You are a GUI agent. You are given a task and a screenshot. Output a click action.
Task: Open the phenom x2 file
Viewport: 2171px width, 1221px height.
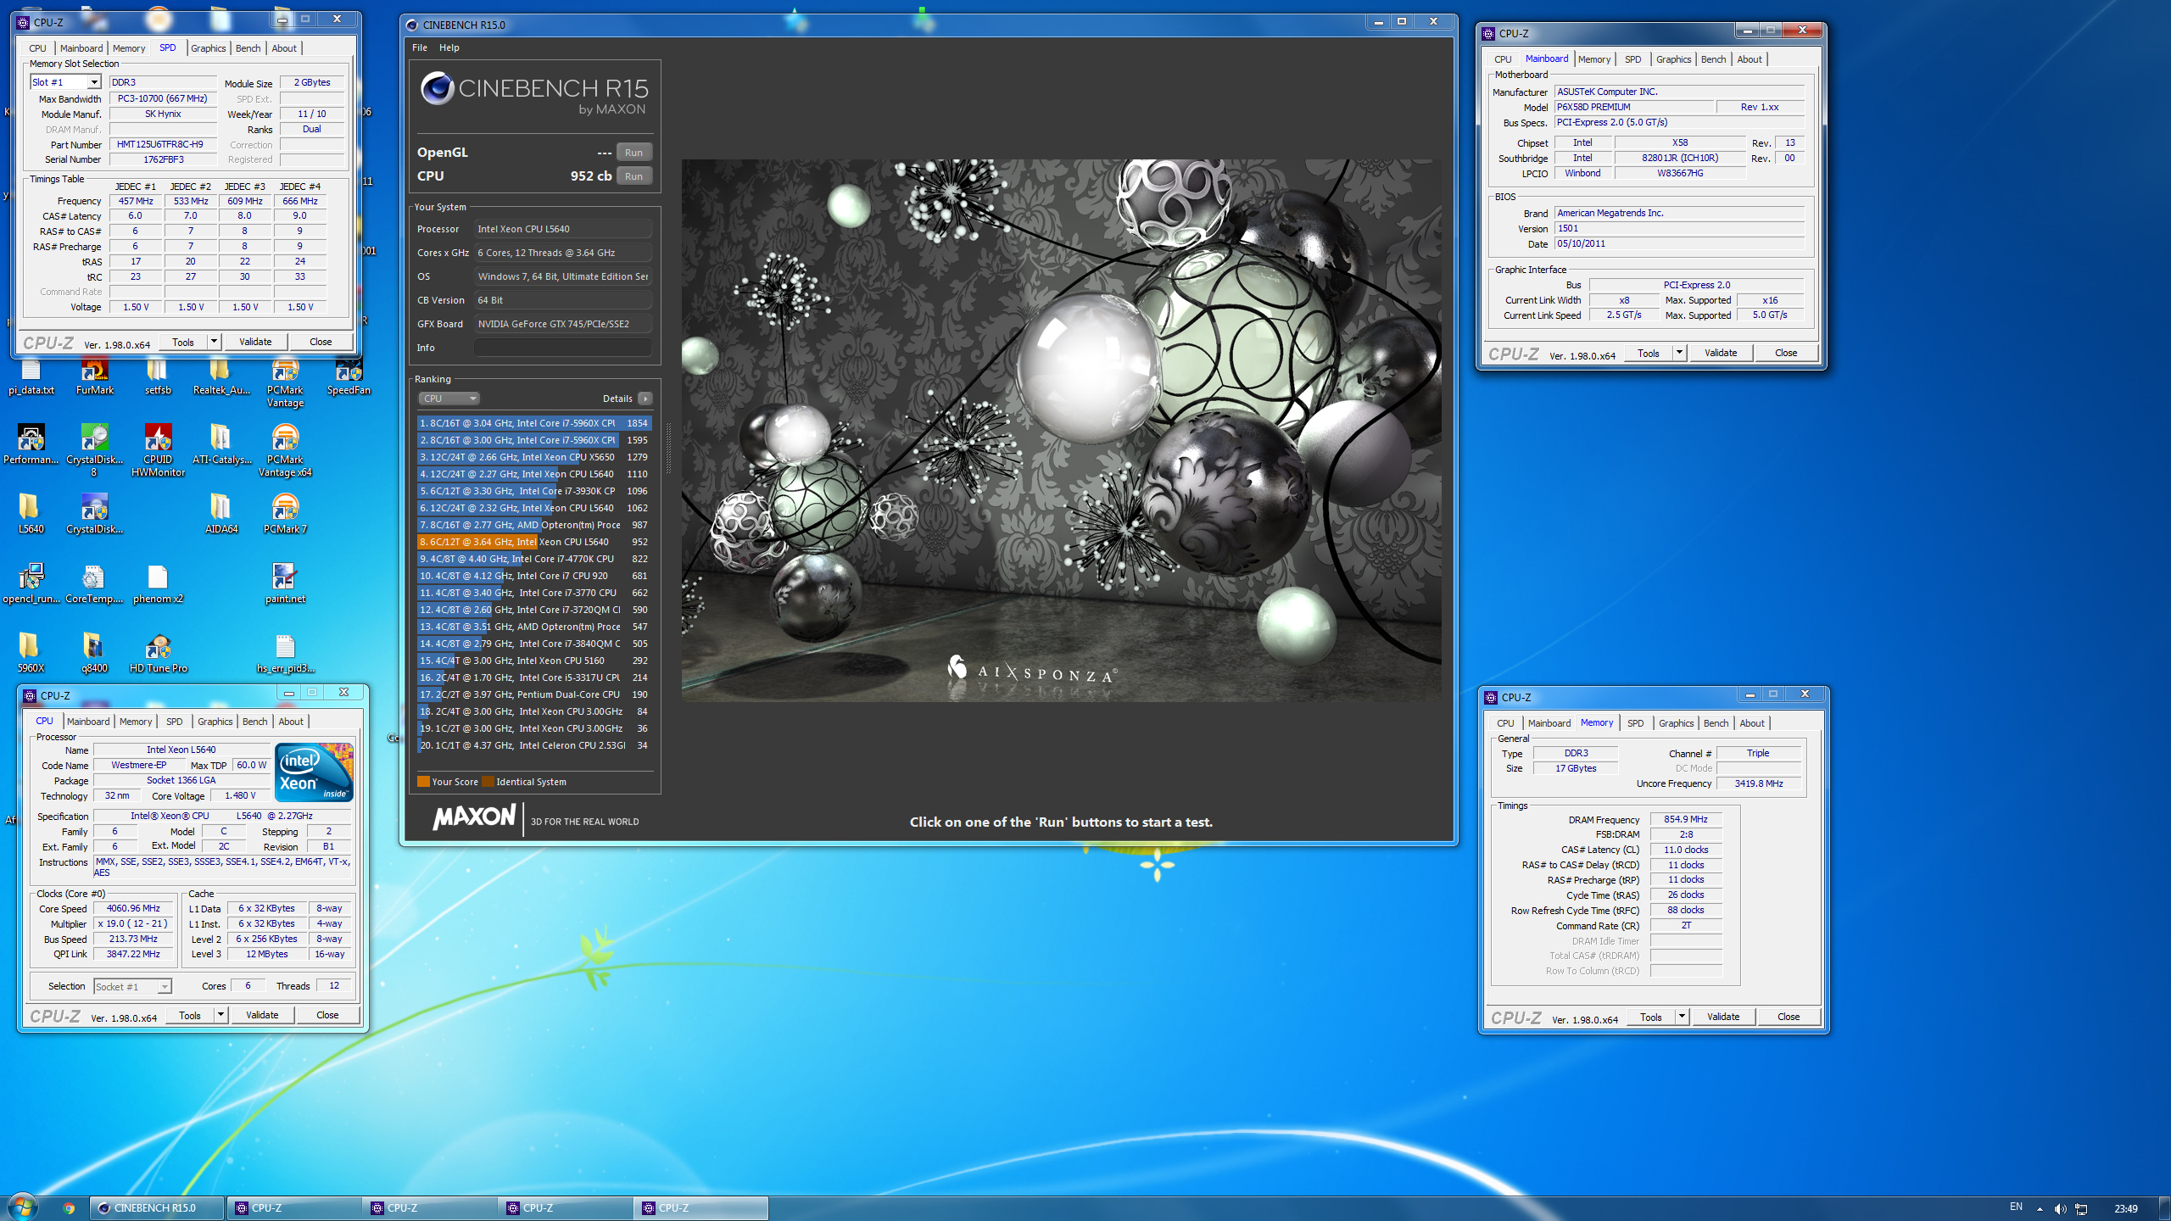coord(158,583)
